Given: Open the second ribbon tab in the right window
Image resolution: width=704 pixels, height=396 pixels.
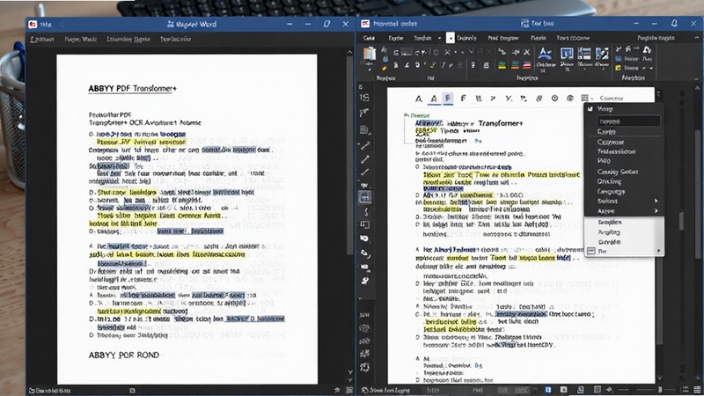Looking at the screenshot, I should pyautogui.click(x=395, y=38).
